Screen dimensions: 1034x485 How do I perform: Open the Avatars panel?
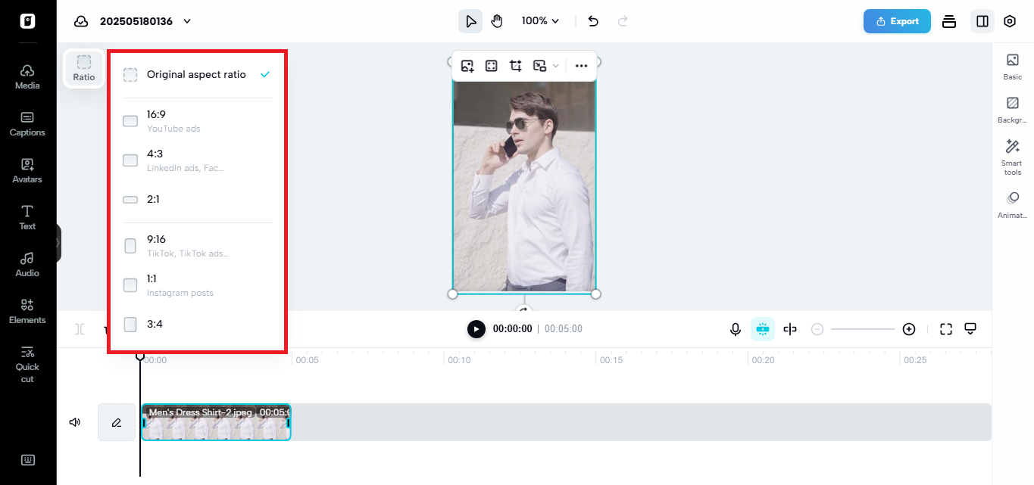[27, 171]
